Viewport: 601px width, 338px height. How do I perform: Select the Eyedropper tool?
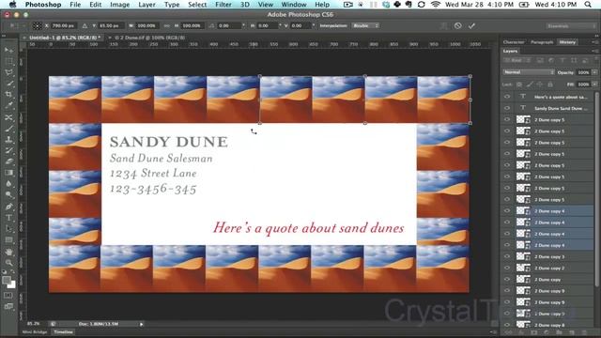pos(8,105)
